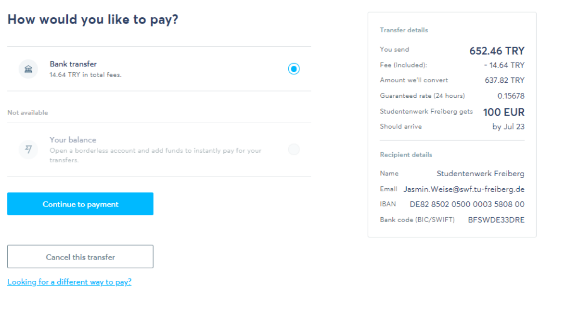
Task: Click the 'by Jul 23' arrival date
Action: [508, 127]
